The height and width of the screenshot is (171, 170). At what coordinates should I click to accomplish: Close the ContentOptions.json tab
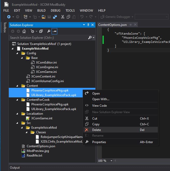pos(135,25)
